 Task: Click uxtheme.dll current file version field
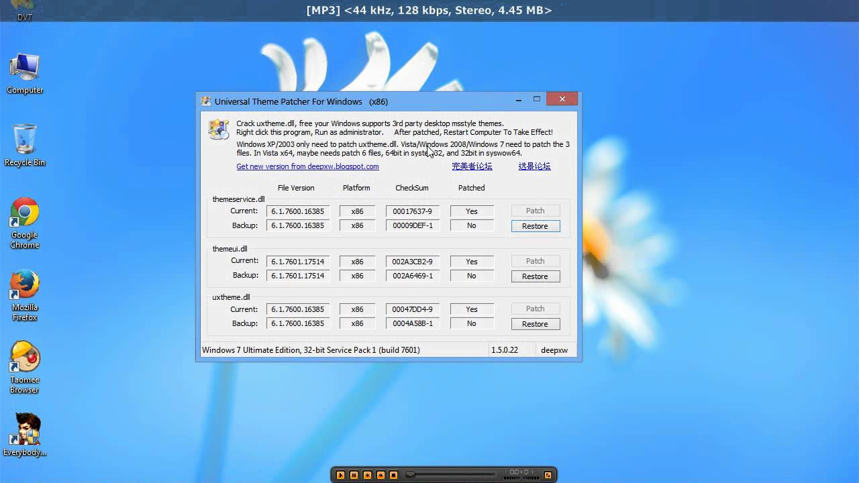coord(297,309)
